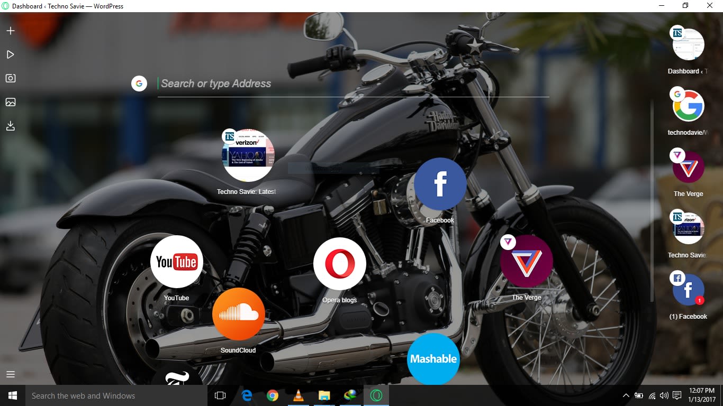
Task: Launch Google Chrome from taskbar
Action: 273,395
